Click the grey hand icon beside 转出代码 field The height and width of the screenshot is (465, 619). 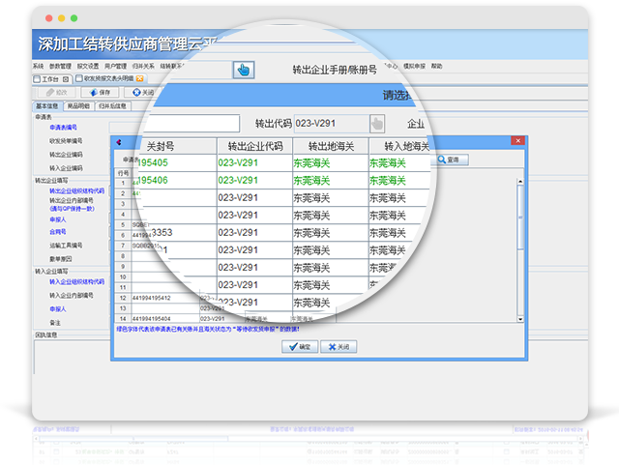[x=377, y=124]
